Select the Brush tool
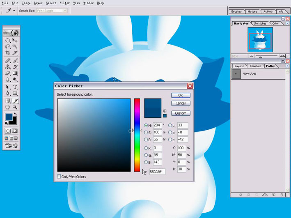291x218 pixels. click(15, 60)
